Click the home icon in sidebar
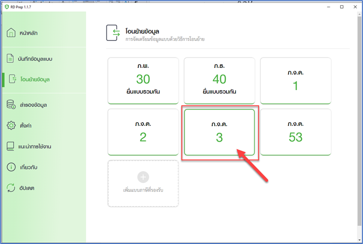Viewport: 363px width, 244px height. [11, 33]
